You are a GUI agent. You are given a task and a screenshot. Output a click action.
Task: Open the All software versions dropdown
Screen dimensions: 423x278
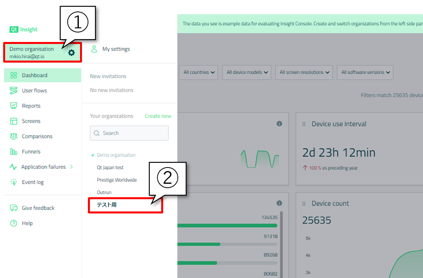coord(365,72)
